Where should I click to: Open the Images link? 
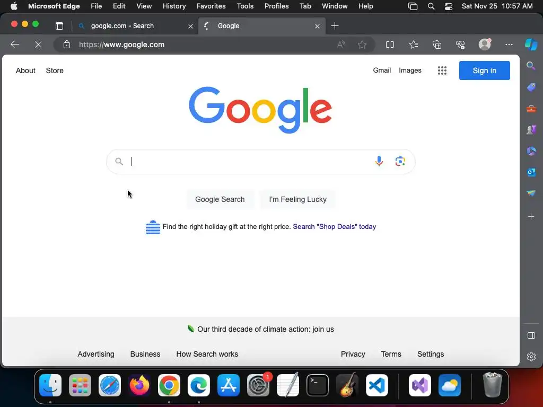[410, 70]
